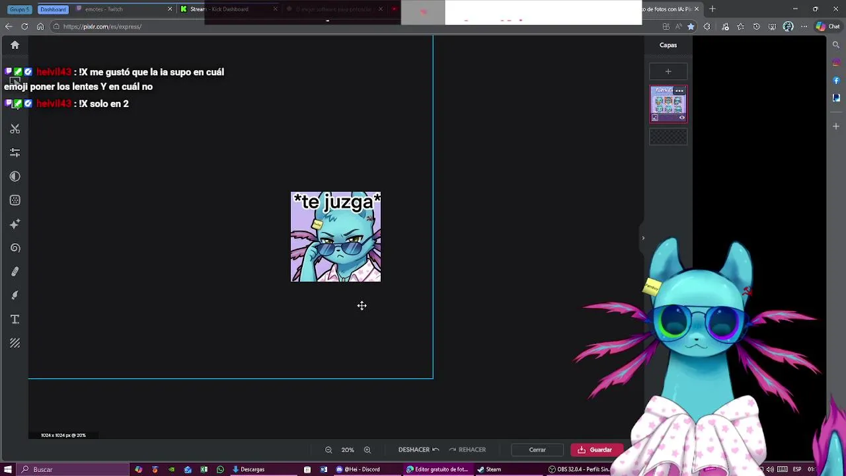This screenshot has height=476, width=846.
Task: Open the Windows Start menu
Action: 8,469
